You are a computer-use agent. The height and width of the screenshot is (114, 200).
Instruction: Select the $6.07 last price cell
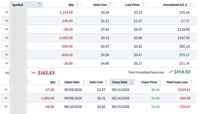click(138, 29)
